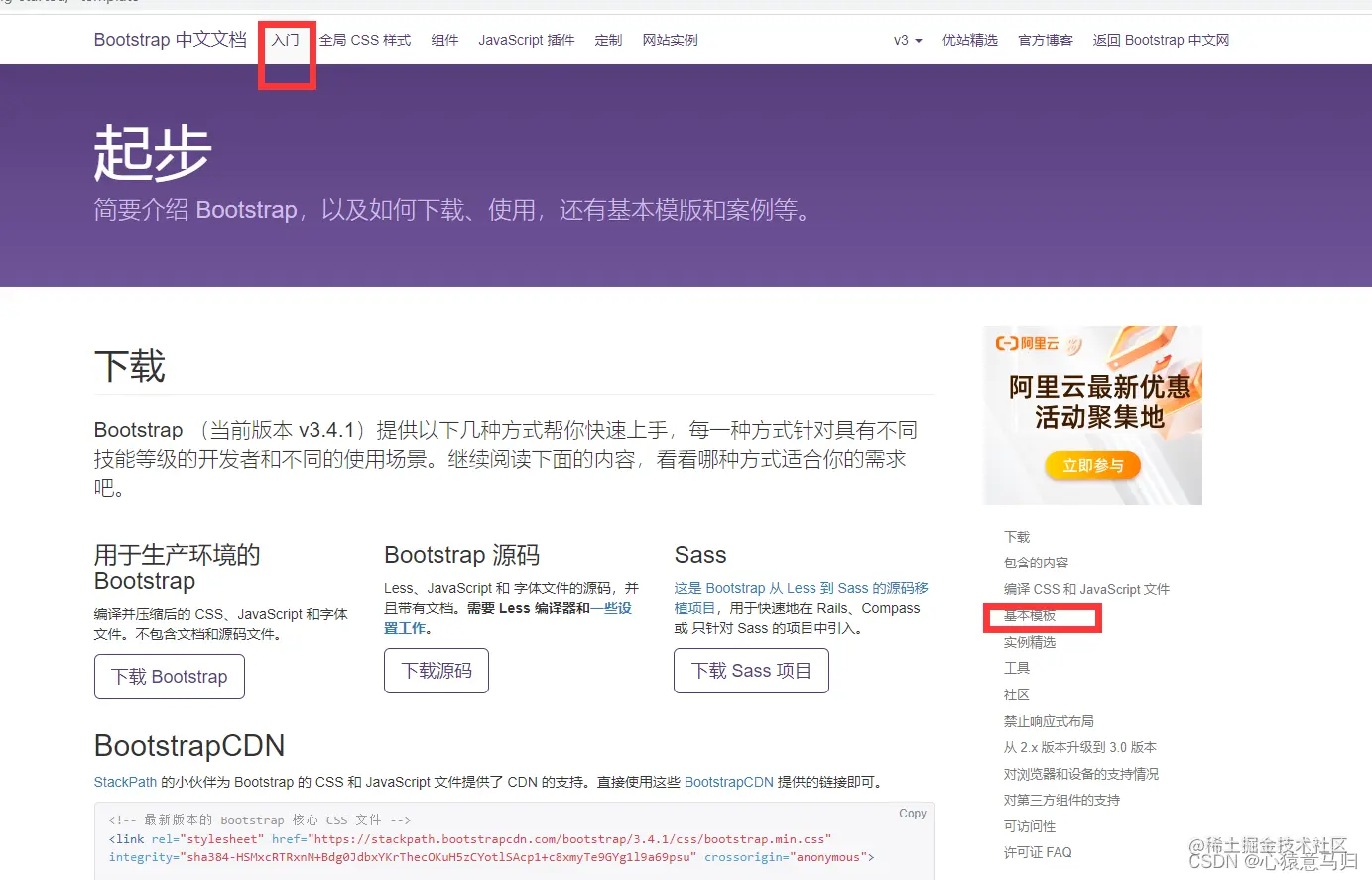Open 许可证 FAQ sidebar link
The height and width of the screenshot is (880, 1372).
[1038, 852]
